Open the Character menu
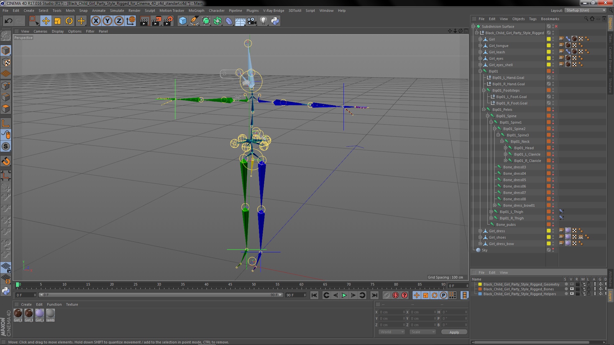The height and width of the screenshot is (345, 614). [x=216, y=11]
